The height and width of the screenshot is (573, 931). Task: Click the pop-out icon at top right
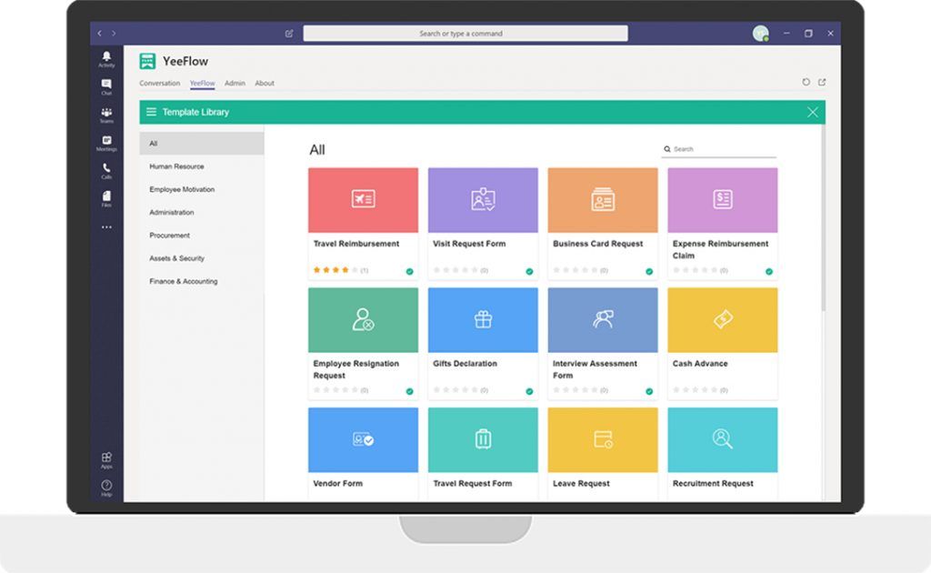[822, 82]
